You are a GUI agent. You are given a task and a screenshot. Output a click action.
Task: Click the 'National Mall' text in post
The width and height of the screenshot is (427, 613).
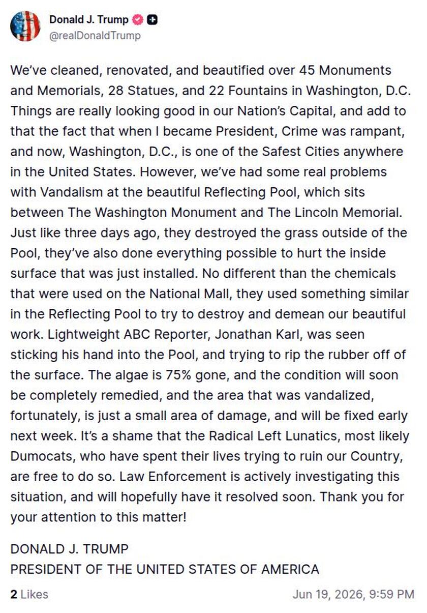[x=164, y=294]
